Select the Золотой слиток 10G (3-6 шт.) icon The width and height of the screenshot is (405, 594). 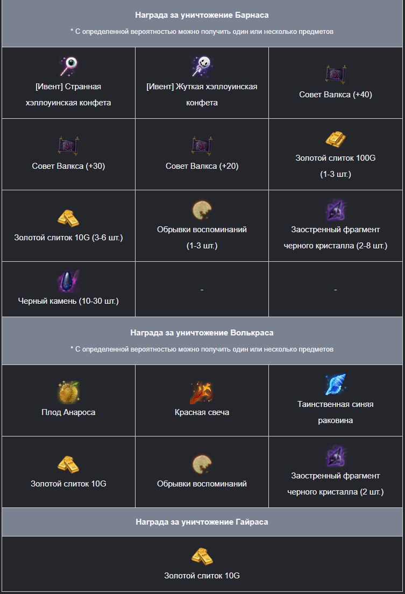pyautogui.click(x=68, y=218)
